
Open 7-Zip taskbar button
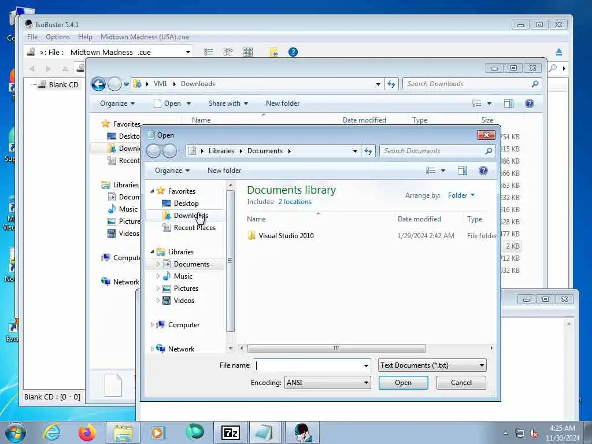pyautogui.click(x=230, y=432)
